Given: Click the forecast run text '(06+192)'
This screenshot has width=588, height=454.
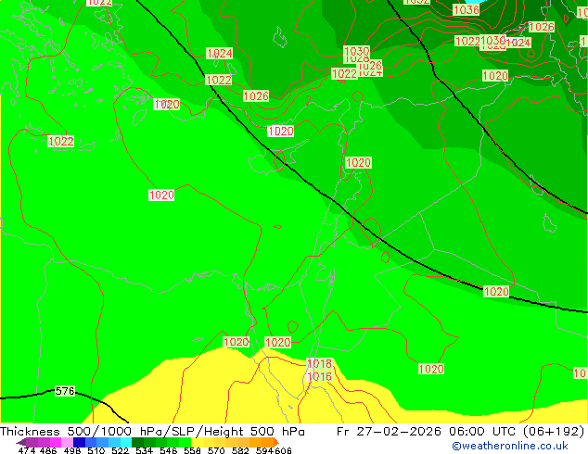Looking at the screenshot, I should 554,432.
